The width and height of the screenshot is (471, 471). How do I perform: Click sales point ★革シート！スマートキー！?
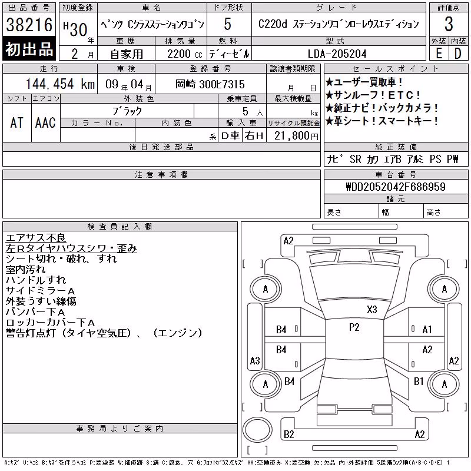[382, 121]
